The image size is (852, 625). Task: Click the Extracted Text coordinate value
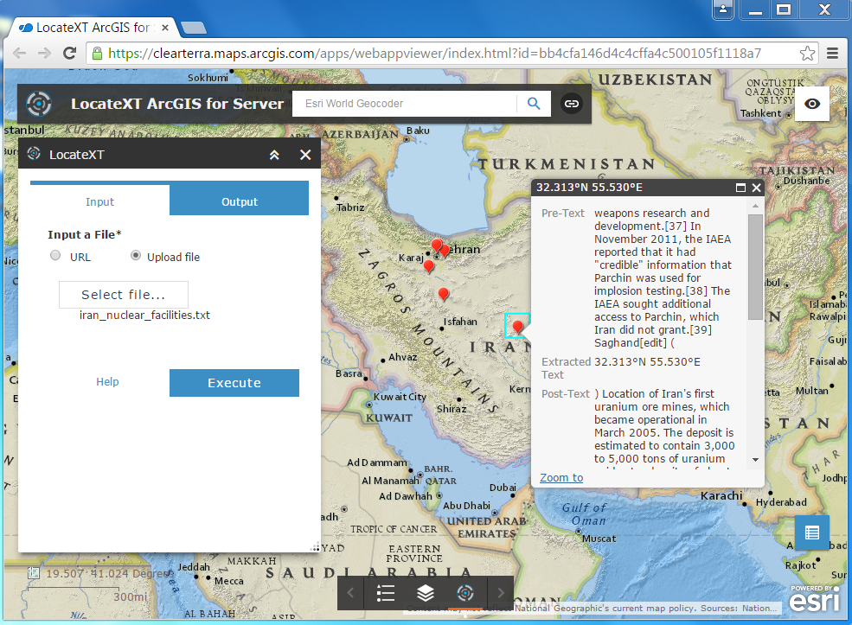647,361
